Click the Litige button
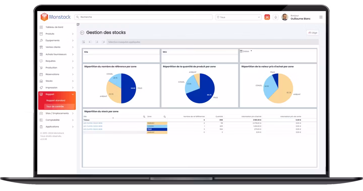Viewport: 363px width, 191px height. [313, 33]
